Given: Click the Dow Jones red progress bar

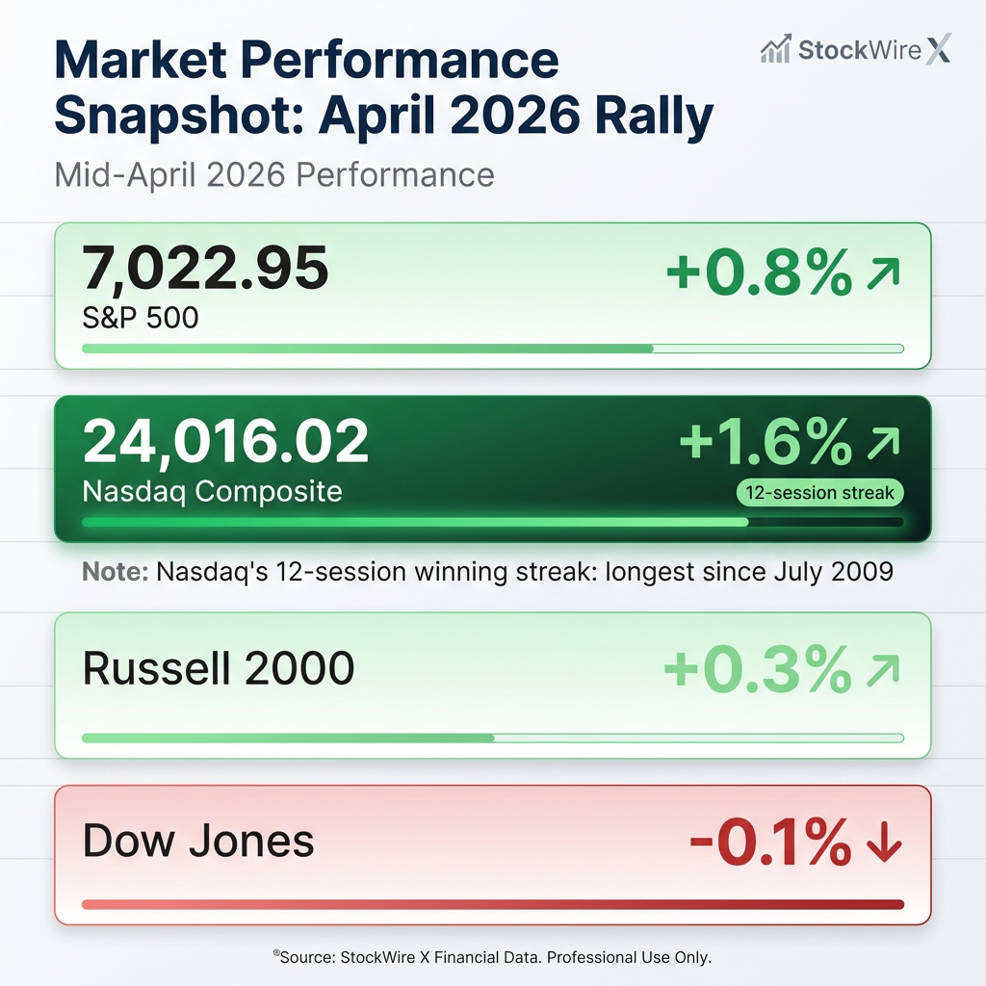Looking at the screenshot, I should 492,904.
